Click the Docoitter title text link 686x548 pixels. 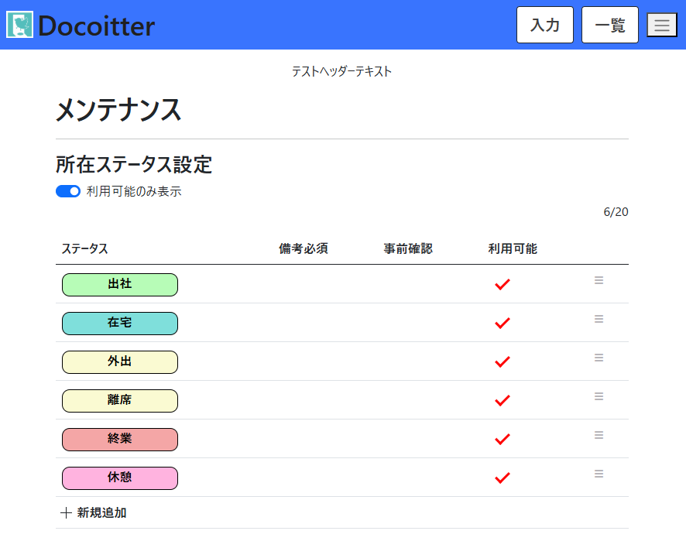96,26
